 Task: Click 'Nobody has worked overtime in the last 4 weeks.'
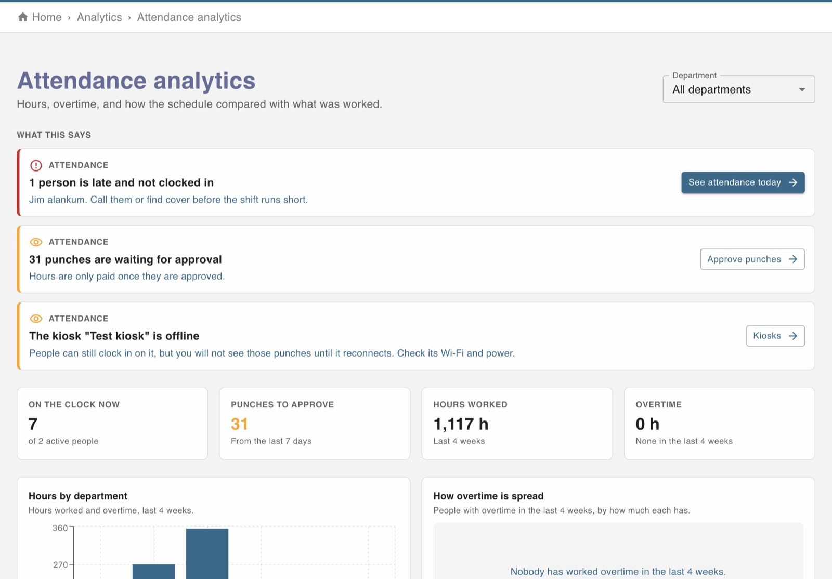[x=618, y=572]
